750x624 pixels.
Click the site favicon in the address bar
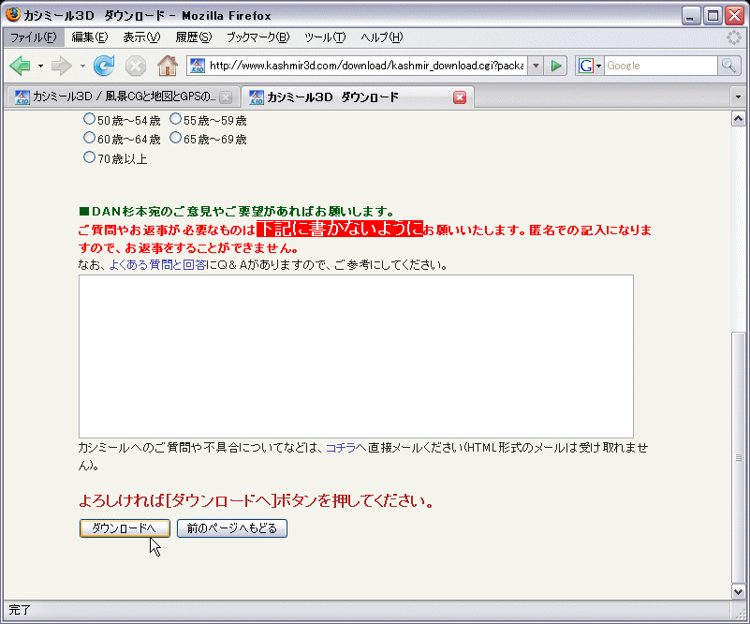(x=197, y=66)
